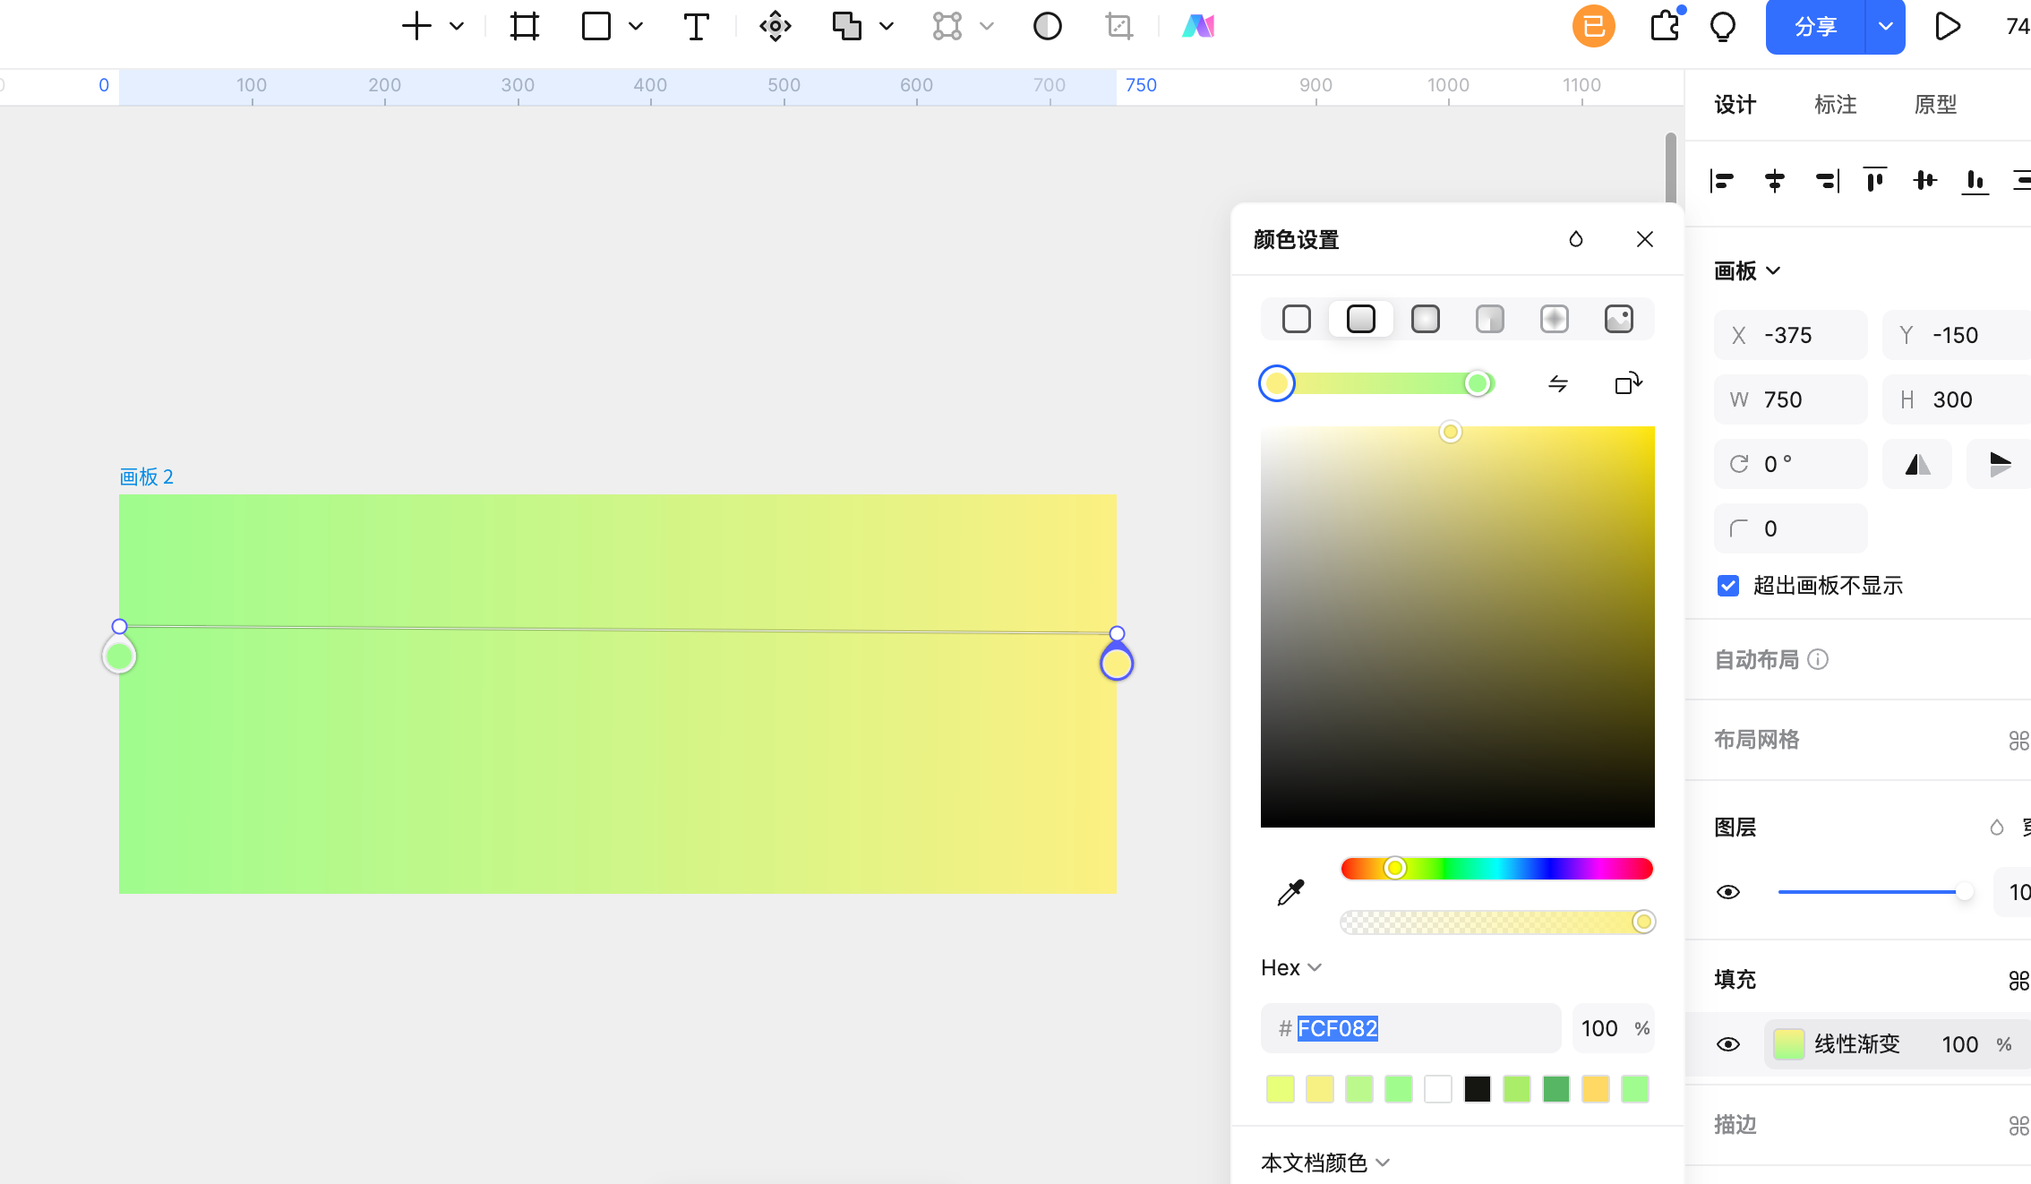Click the lightbulb tips icon
This screenshot has width=2031, height=1184.
point(1723,26)
